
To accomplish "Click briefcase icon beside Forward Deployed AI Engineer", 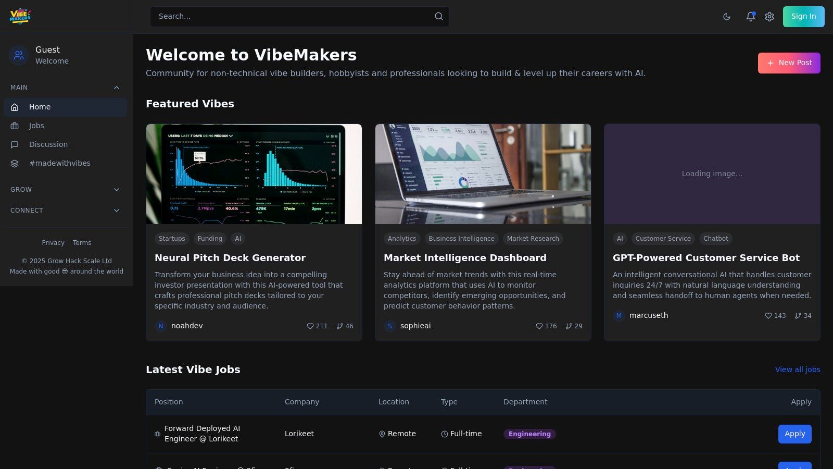I will coord(157,434).
